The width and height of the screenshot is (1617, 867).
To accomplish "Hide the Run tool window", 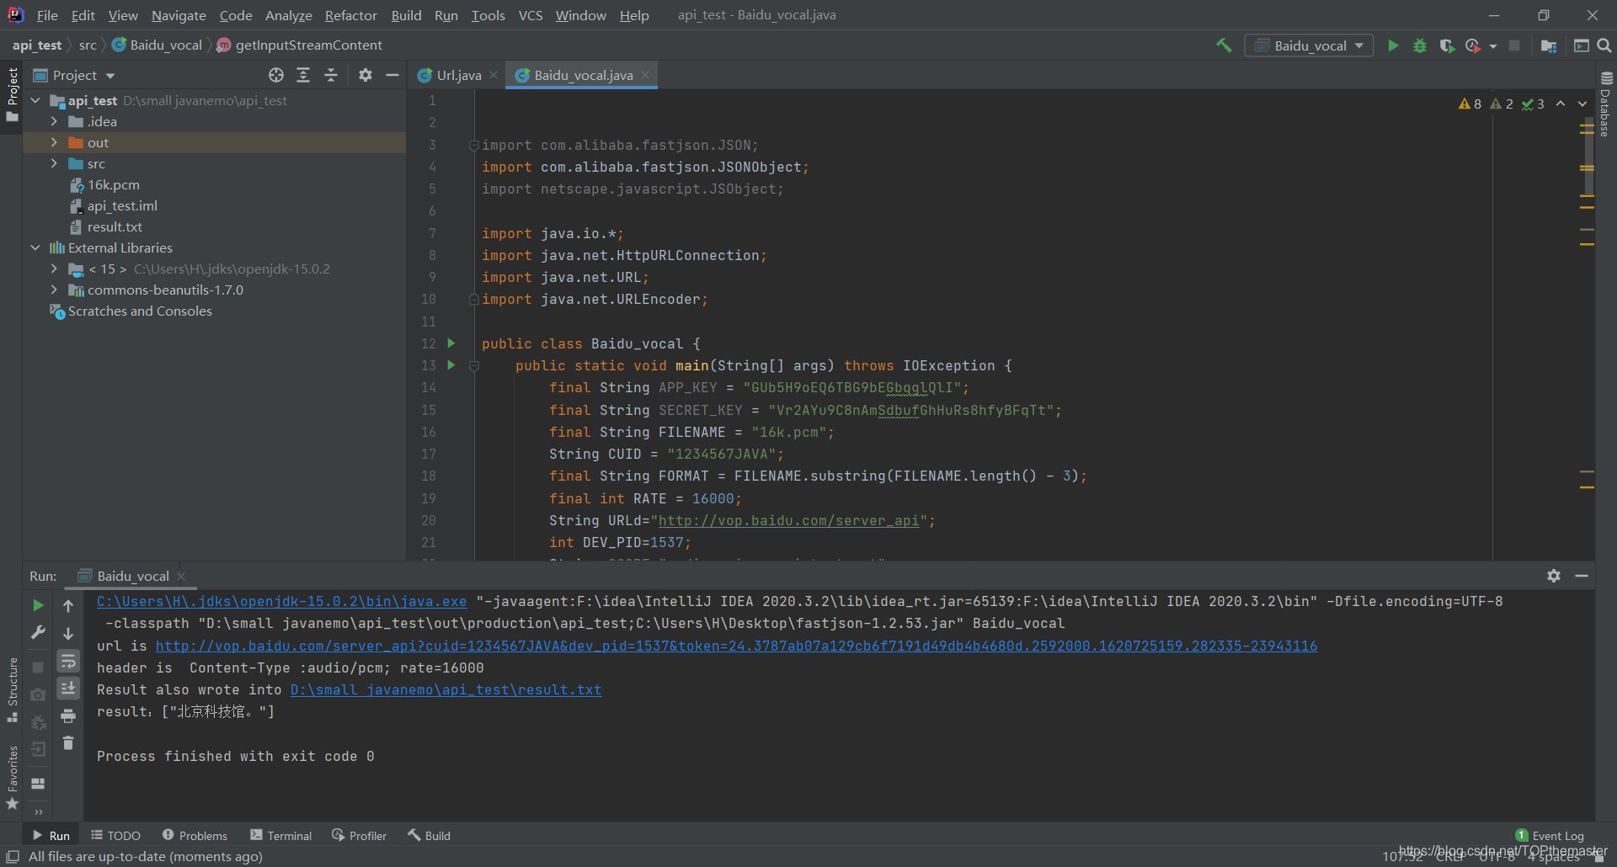I will [1582, 576].
